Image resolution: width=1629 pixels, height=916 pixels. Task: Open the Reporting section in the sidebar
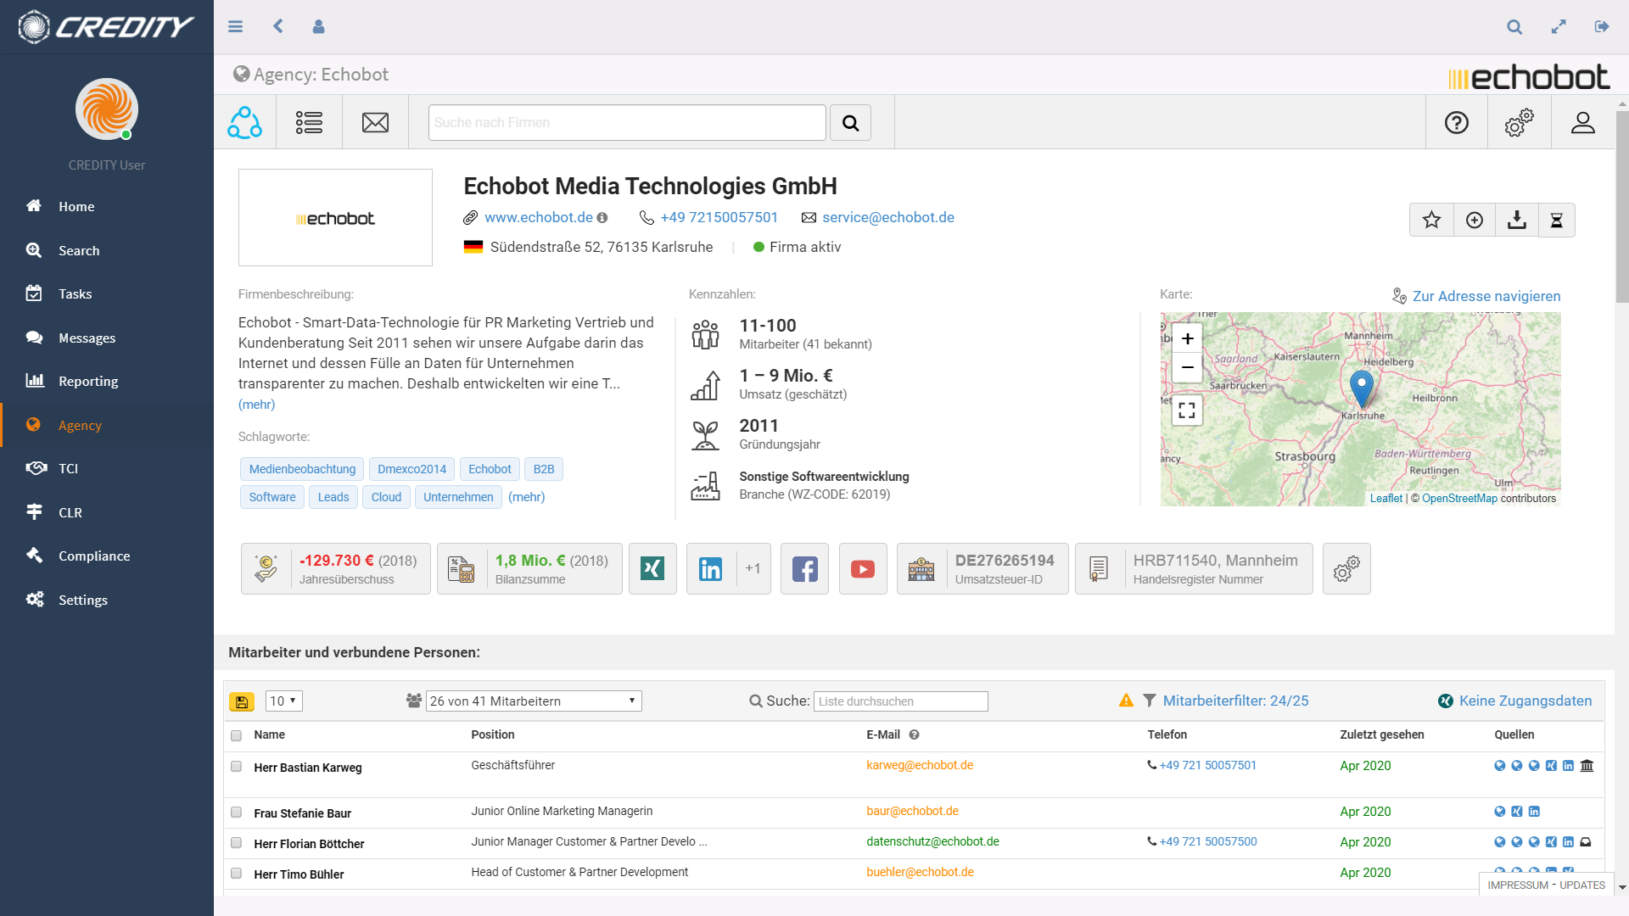pos(87,381)
